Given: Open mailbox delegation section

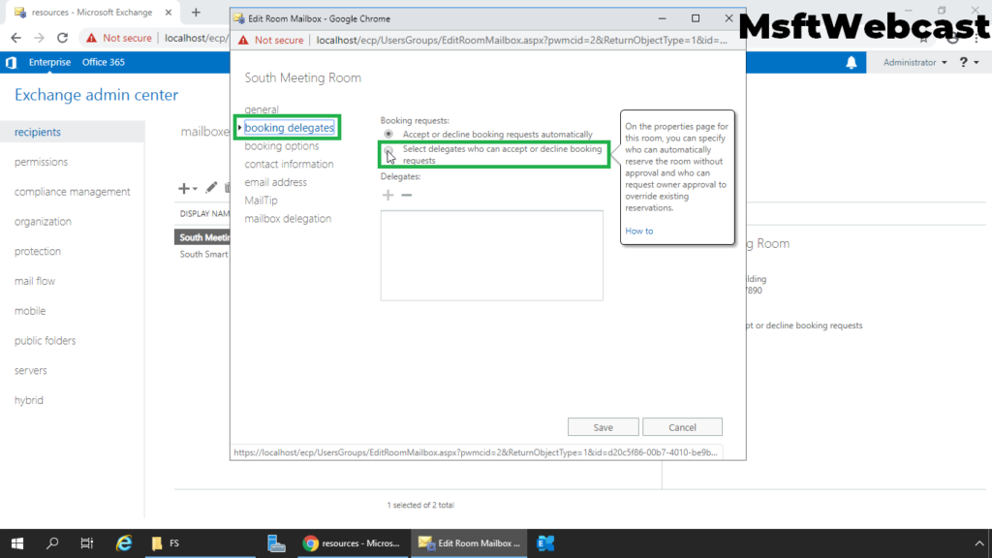Looking at the screenshot, I should [288, 219].
